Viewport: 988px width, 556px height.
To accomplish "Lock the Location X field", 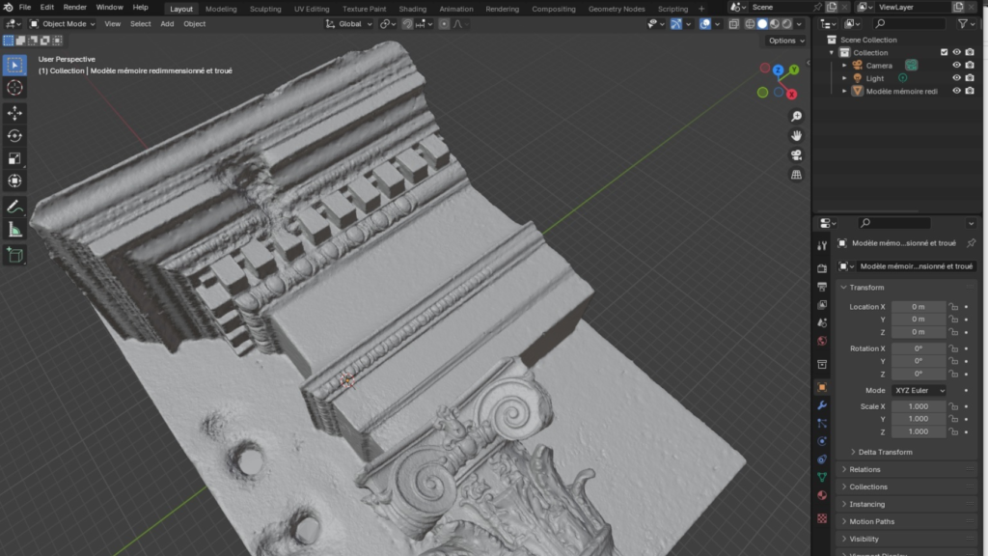I will click(x=954, y=306).
